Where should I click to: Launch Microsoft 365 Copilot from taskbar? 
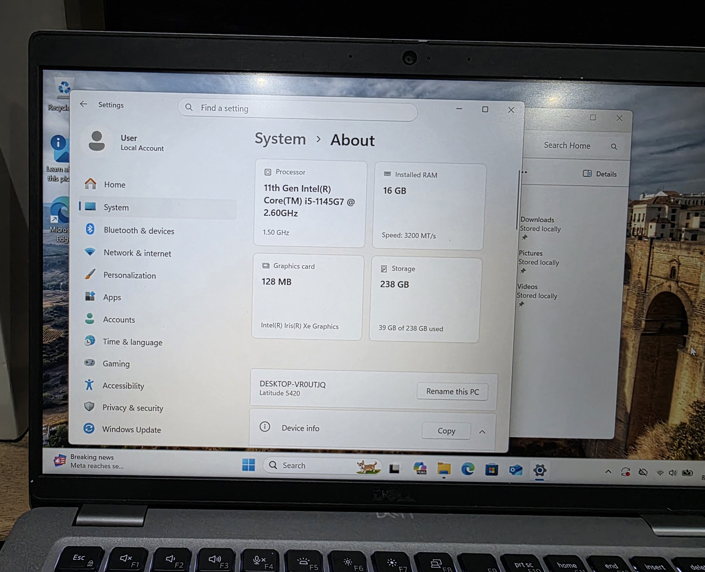click(x=420, y=468)
